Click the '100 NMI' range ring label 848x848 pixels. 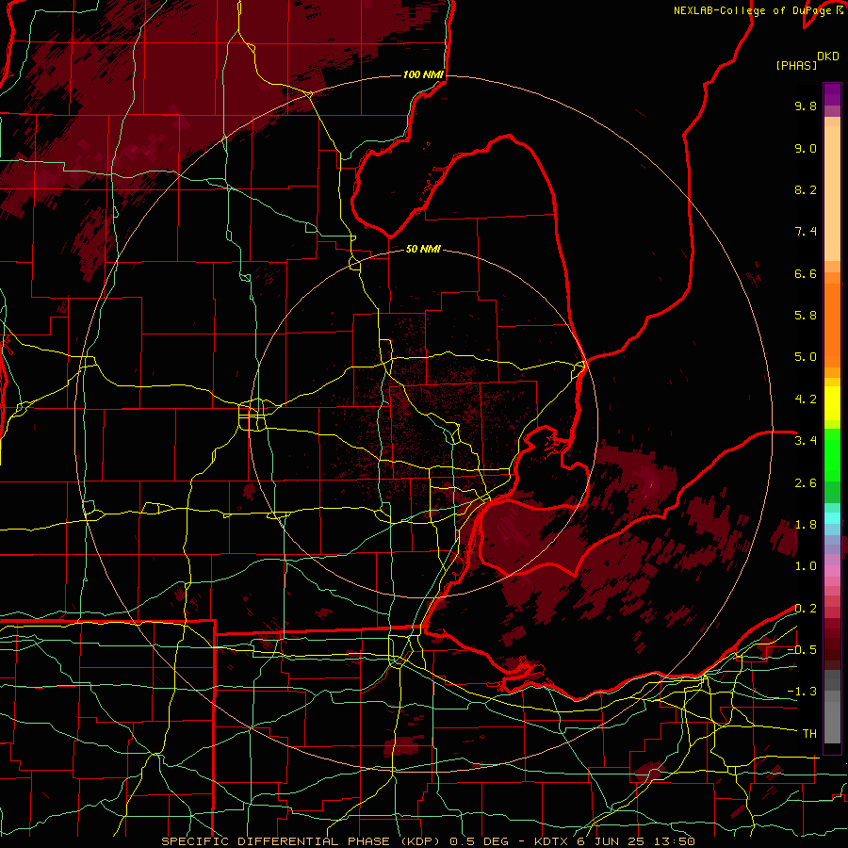pos(423,74)
